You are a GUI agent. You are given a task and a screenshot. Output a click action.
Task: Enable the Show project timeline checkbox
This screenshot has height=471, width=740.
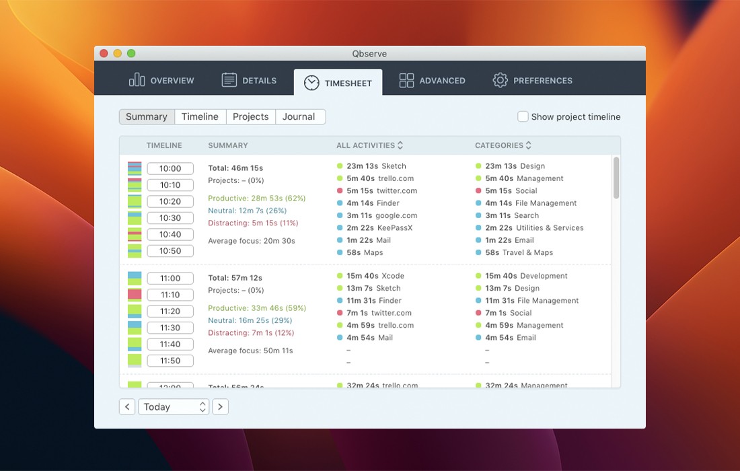point(523,116)
